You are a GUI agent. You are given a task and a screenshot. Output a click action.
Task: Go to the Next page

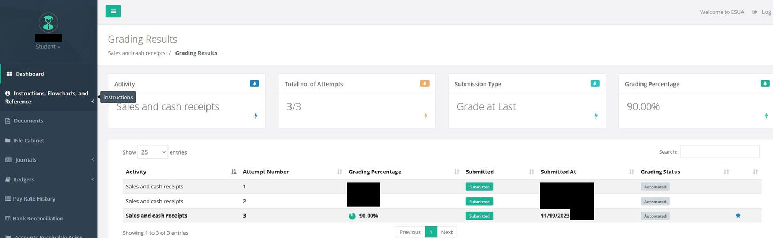point(447,232)
